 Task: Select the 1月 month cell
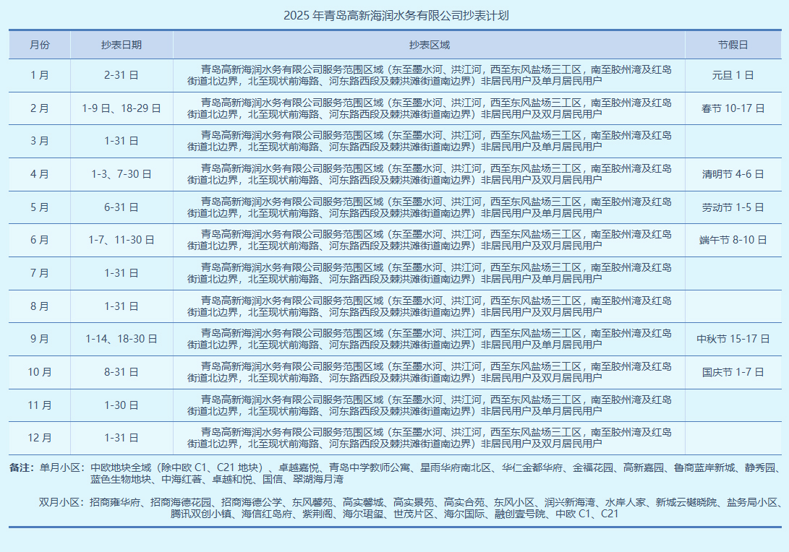tap(40, 75)
